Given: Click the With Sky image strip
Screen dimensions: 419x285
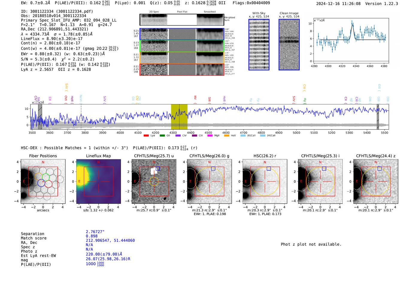Looking at the screenshot, I should [259, 45].
